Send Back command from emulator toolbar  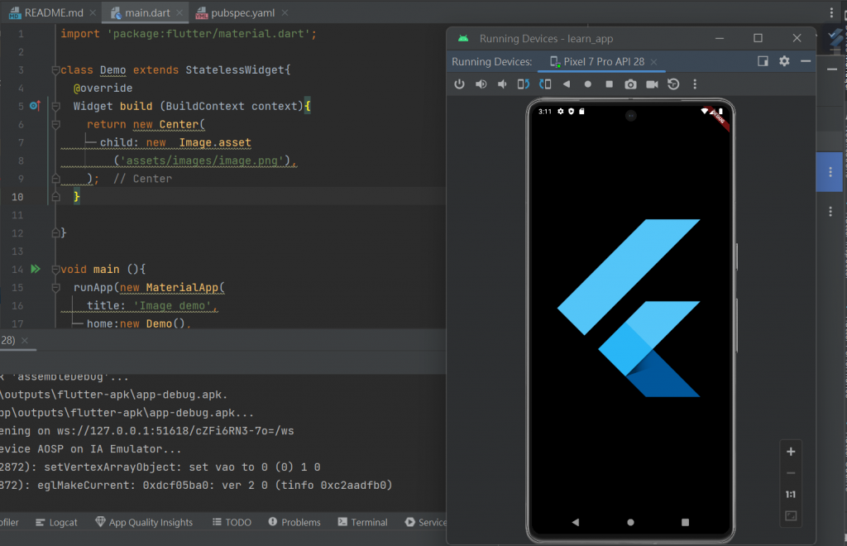coord(566,84)
